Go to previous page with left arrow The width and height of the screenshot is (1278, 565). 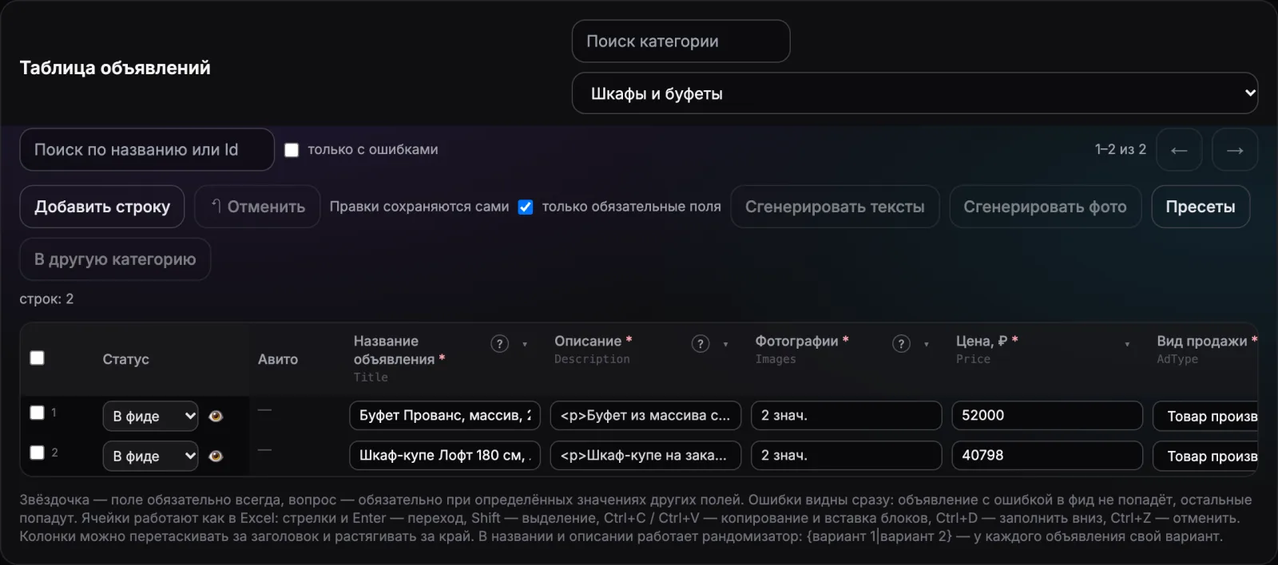[x=1179, y=150]
